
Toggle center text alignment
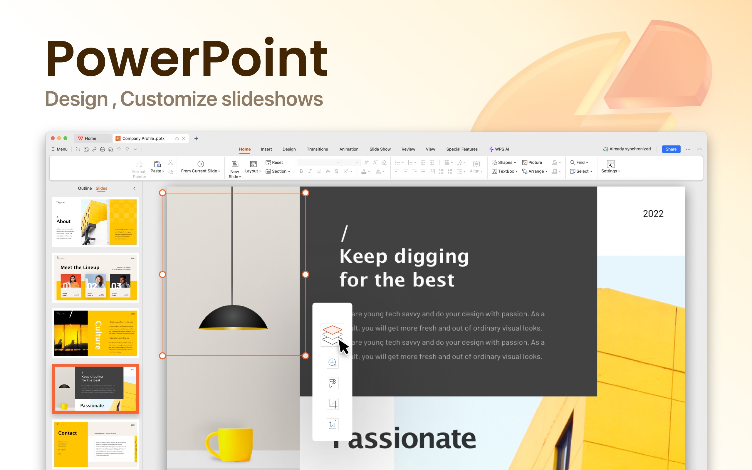[x=405, y=171]
